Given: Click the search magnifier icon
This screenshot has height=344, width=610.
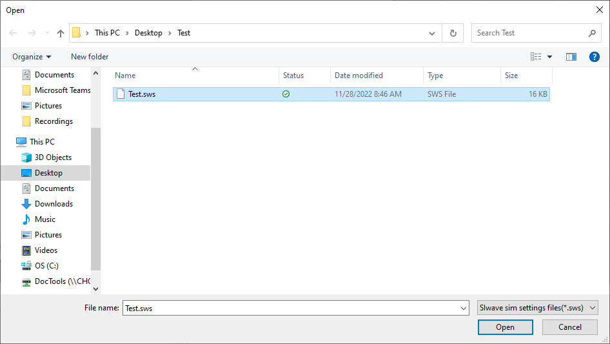Looking at the screenshot, I should pyautogui.click(x=592, y=33).
